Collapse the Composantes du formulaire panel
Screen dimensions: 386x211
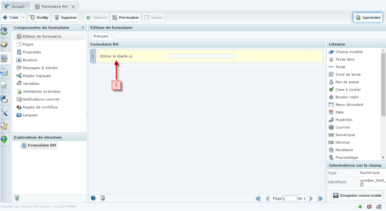[x=83, y=28]
